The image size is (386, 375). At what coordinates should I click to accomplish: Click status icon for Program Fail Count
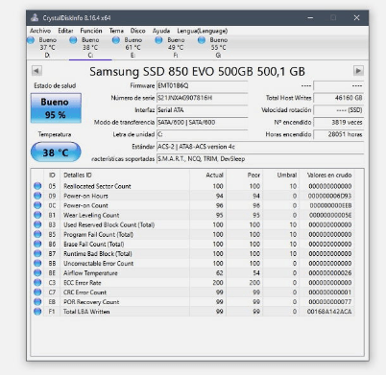click(37, 234)
